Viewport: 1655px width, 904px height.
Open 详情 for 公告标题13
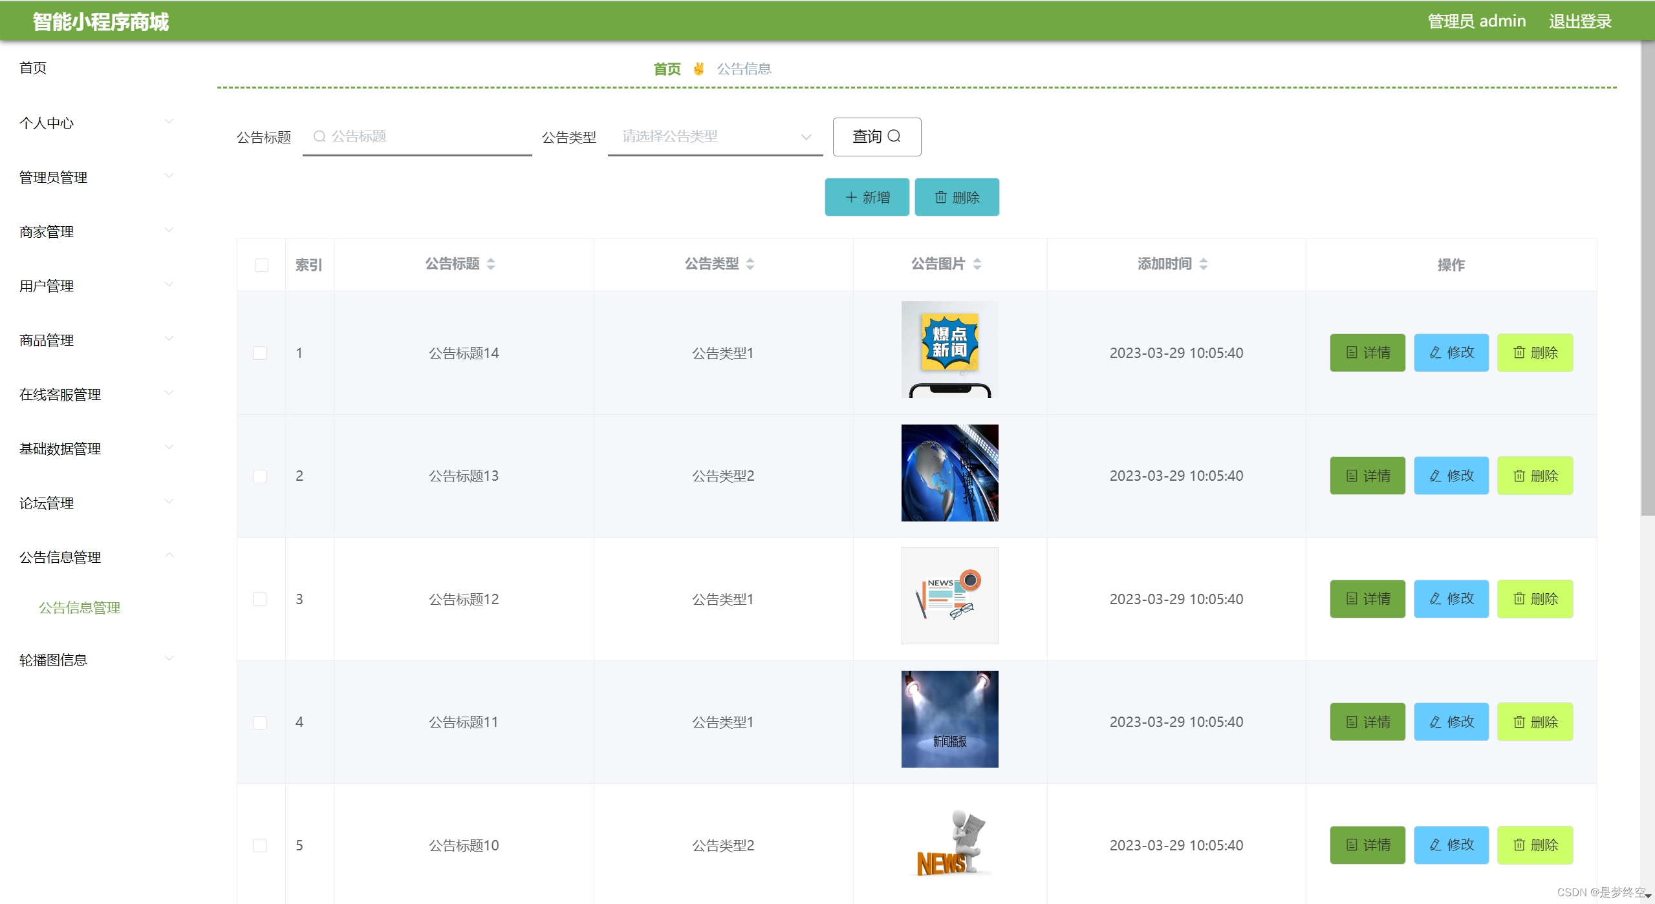click(x=1367, y=476)
